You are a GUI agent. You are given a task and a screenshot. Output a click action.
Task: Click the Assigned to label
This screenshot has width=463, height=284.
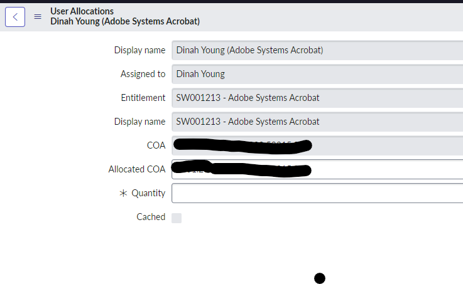[x=143, y=74]
